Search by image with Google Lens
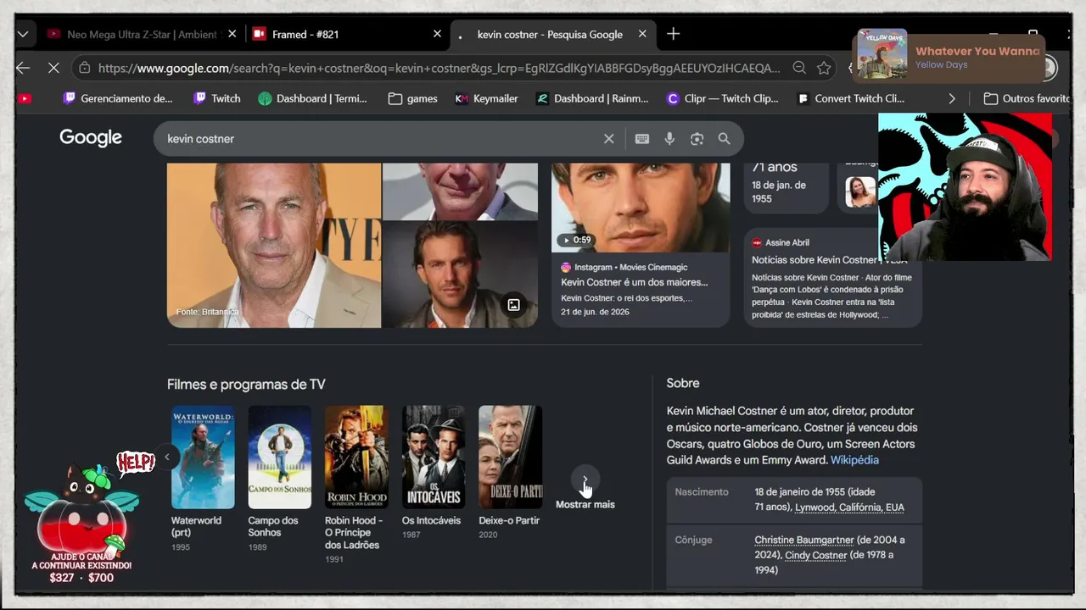The height and width of the screenshot is (610, 1086). coord(697,139)
